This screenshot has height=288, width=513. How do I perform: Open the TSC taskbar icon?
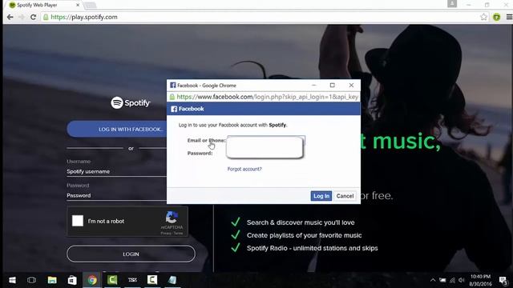coord(132,280)
